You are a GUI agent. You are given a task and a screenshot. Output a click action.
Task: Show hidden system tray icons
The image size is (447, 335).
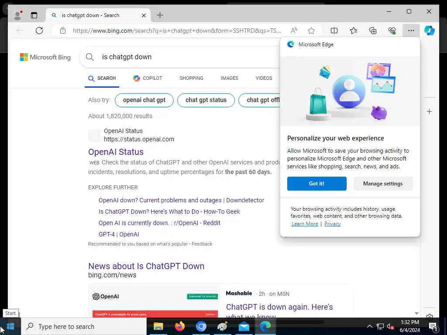(369, 326)
